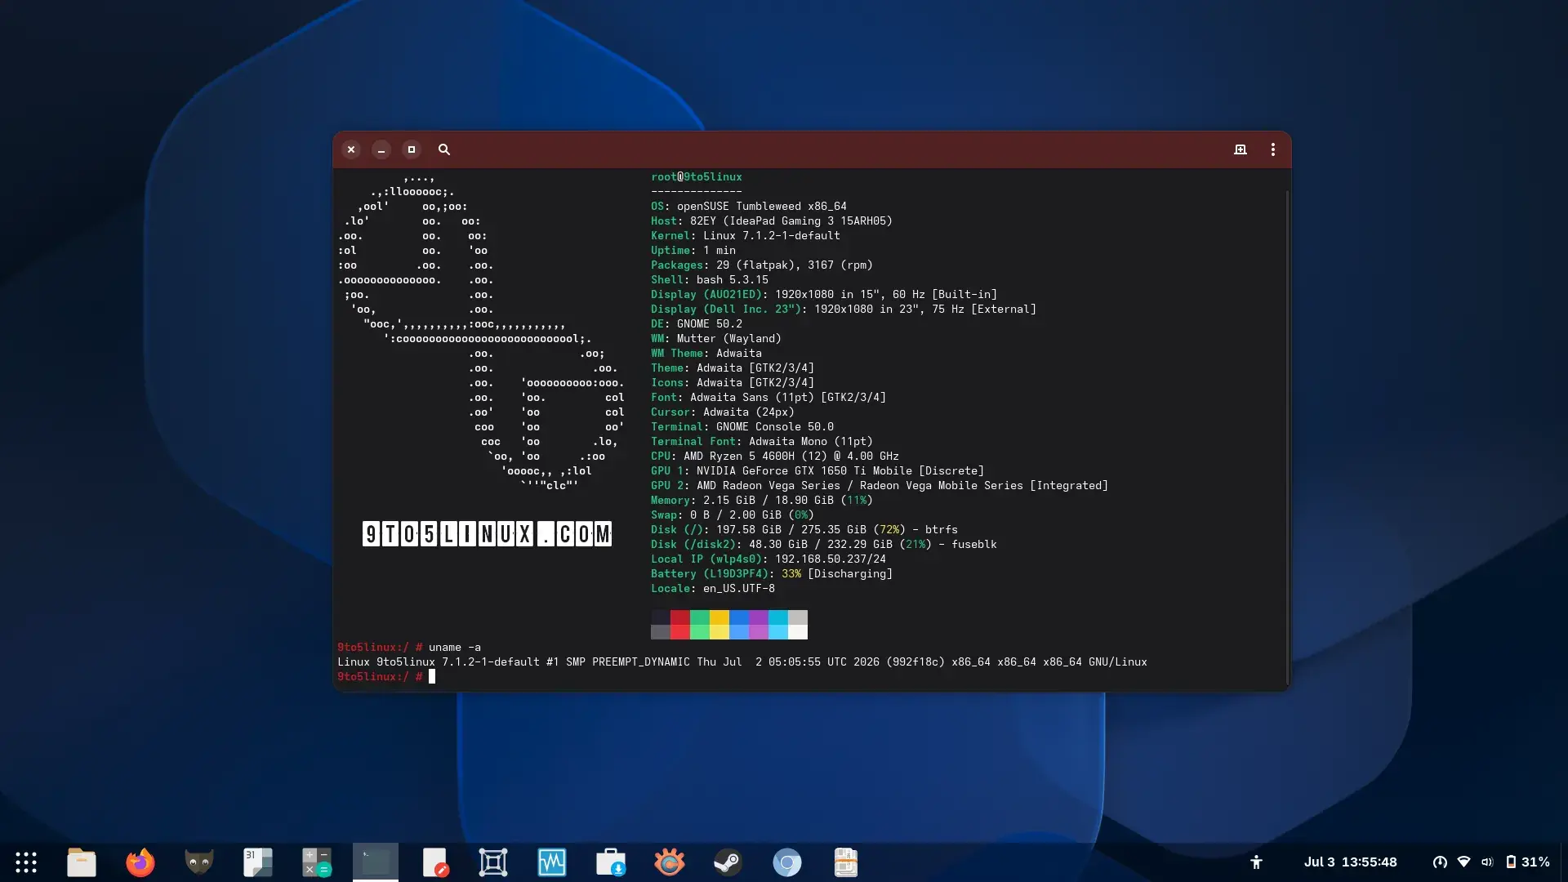Image resolution: width=1568 pixels, height=882 pixels.
Task: Switch to the running terminal in the dock
Action: 376,862
